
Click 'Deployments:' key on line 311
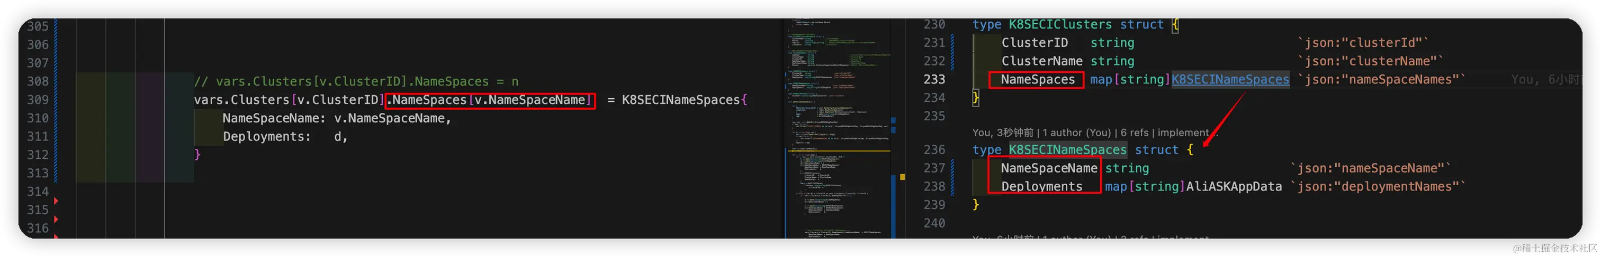267,136
